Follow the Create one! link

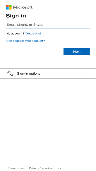click(x=33, y=34)
